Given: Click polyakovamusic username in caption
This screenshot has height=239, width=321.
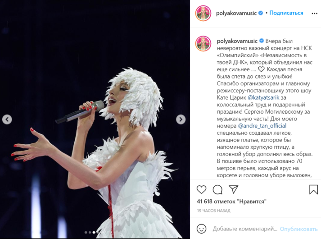Looking at the screenshot, I should click(x=237, y=41).
